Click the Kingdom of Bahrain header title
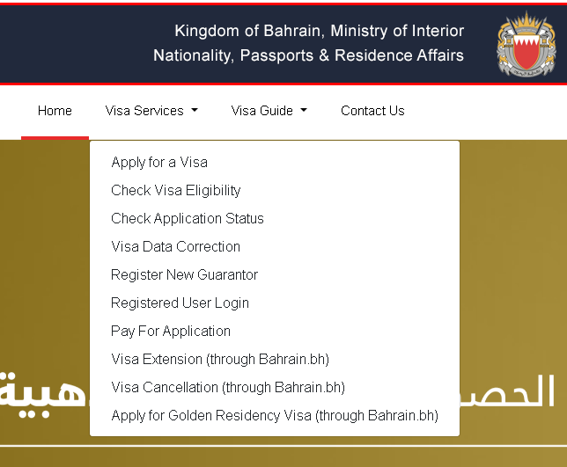Image resolution: width=567 pixels, height=467 pixels. [x=319, y=32]
